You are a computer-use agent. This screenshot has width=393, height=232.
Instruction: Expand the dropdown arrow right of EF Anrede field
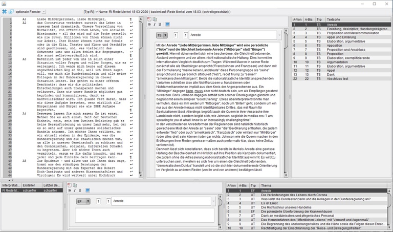213,201
